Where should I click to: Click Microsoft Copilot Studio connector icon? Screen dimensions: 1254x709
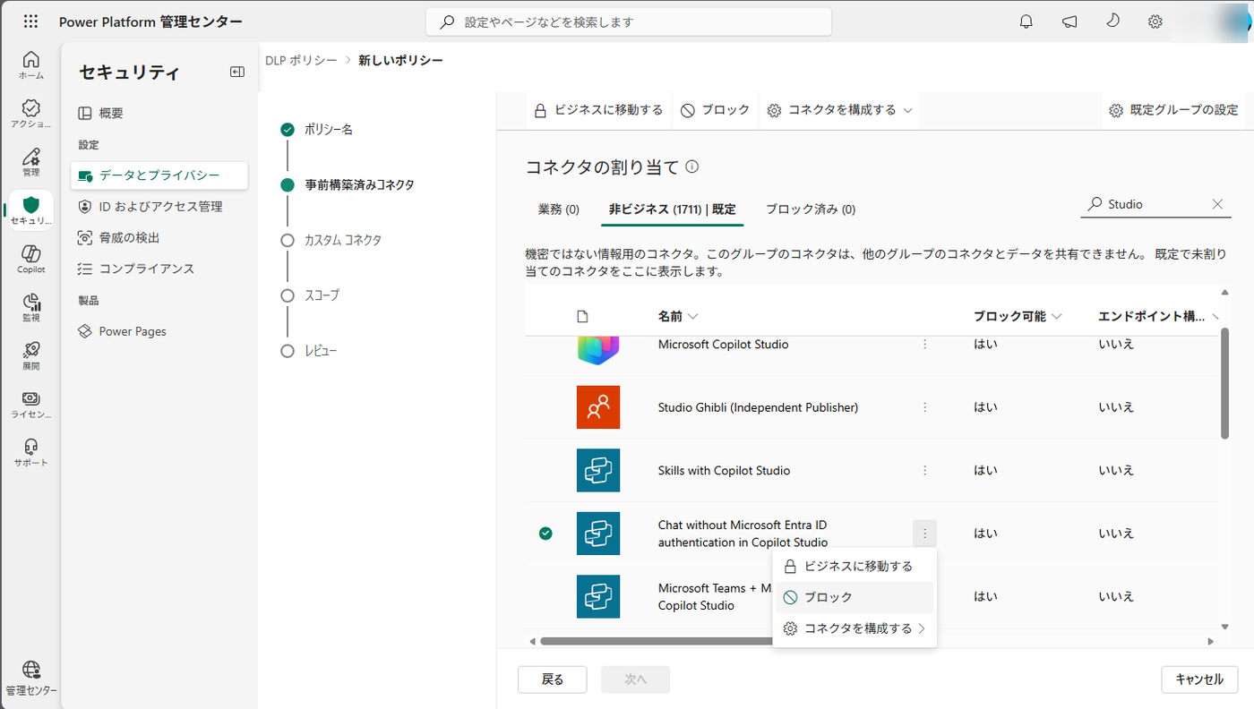point(598,349)
